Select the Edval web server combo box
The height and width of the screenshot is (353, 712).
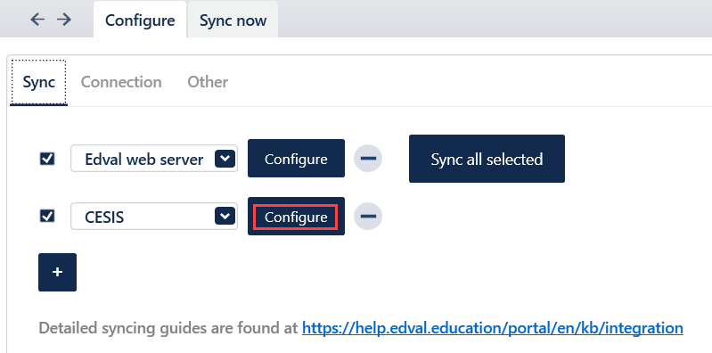(x=154, y=159)
